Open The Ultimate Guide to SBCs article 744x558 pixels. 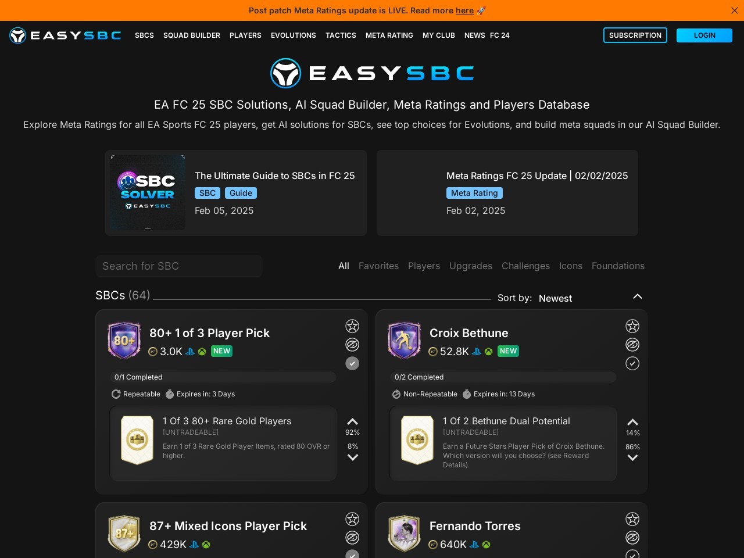(x=275, y=176)
